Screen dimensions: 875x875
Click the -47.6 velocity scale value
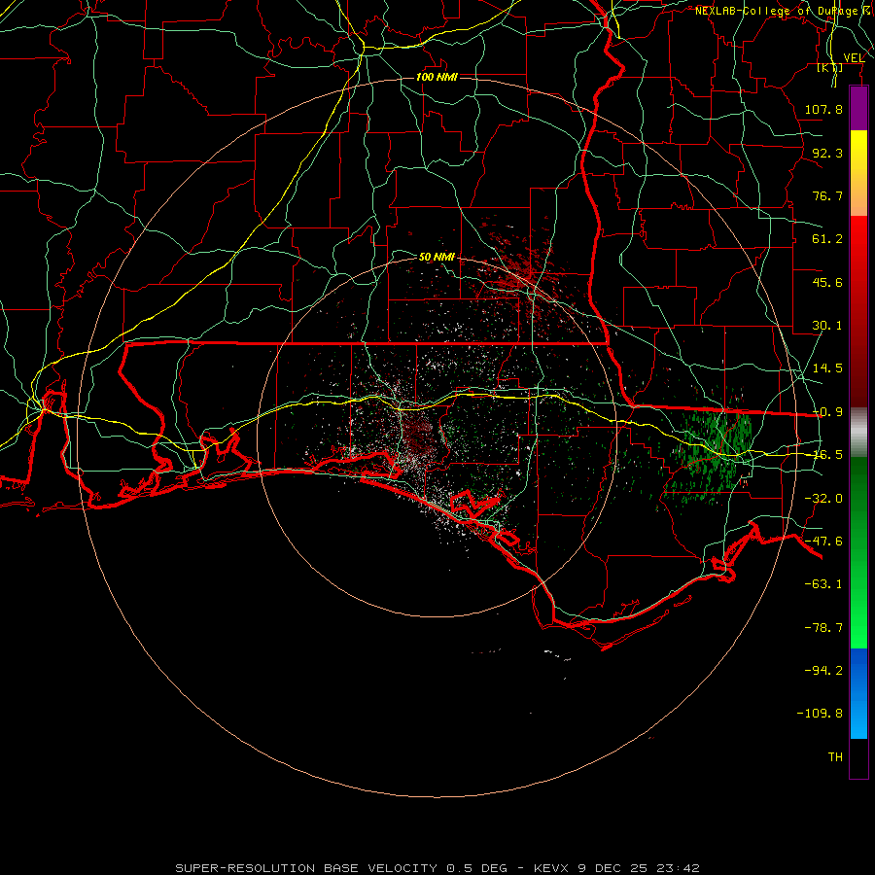click(823, 542)
